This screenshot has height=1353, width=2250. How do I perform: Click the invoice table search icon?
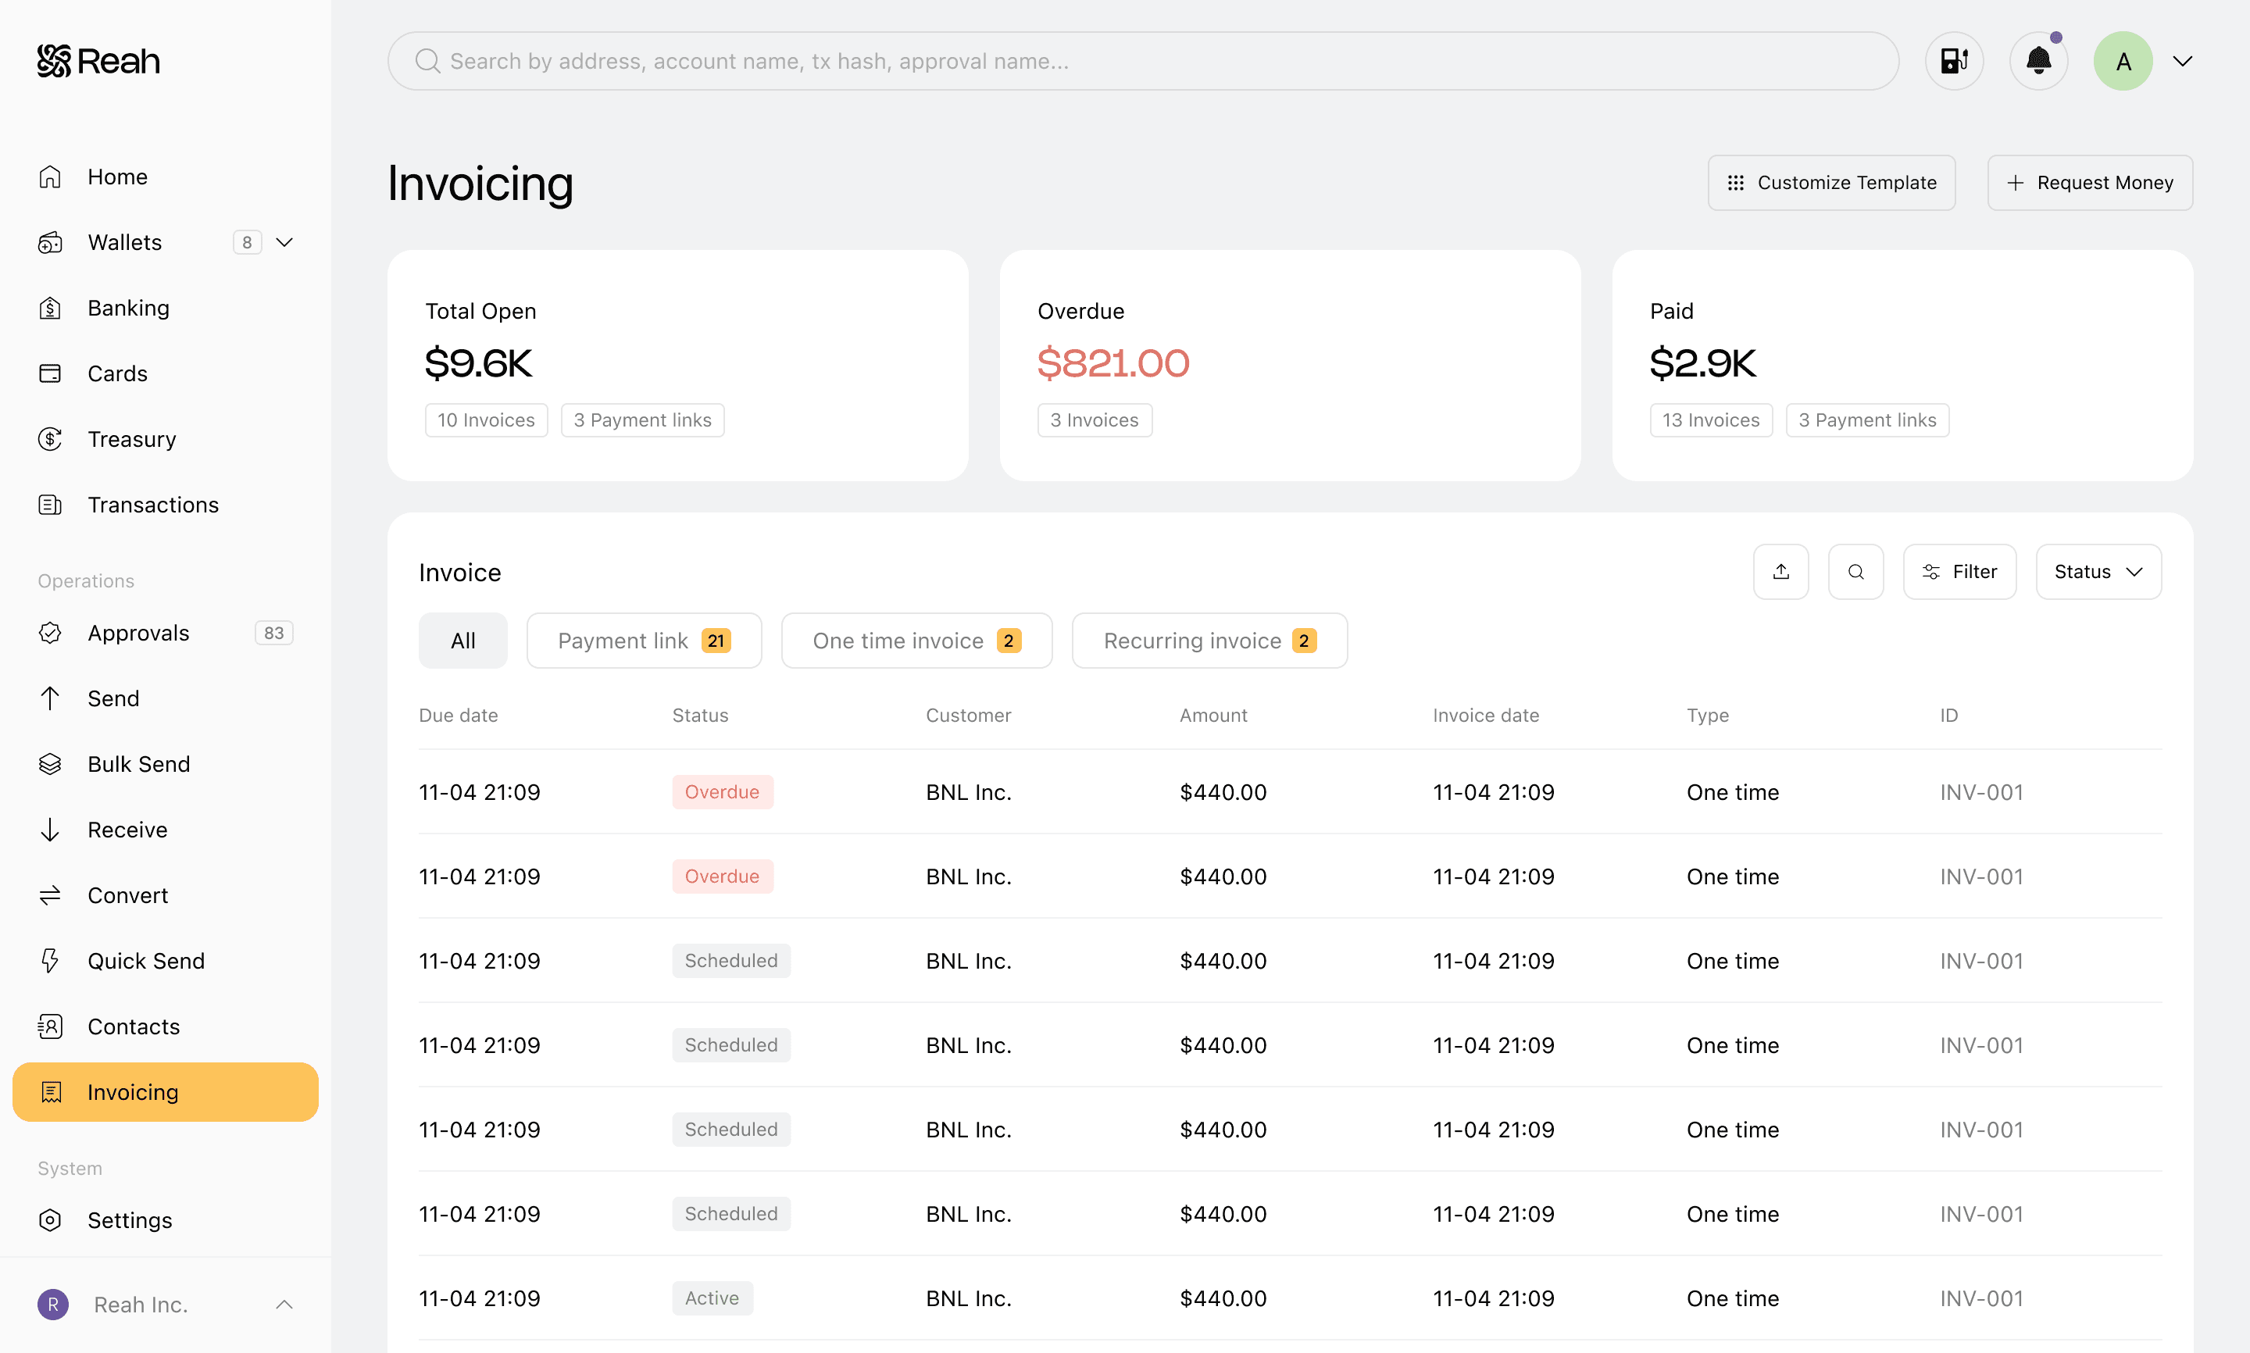click(1855, 572)
